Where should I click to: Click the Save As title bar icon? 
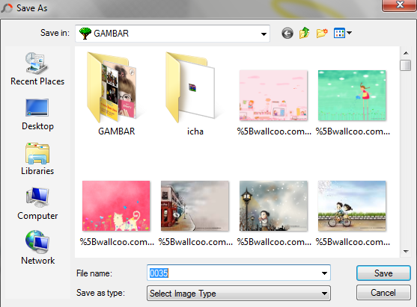(x=7, y=8)
